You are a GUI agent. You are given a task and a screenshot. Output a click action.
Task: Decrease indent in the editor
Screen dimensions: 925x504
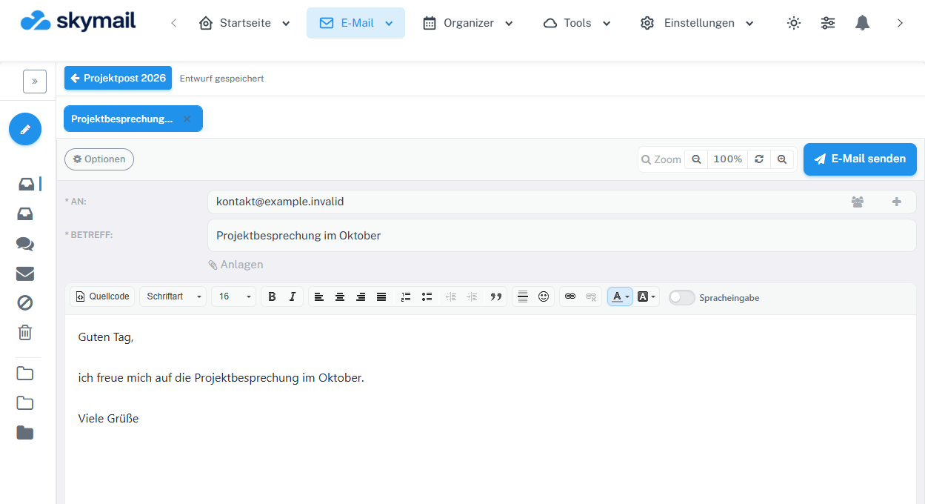coord(451,296)
